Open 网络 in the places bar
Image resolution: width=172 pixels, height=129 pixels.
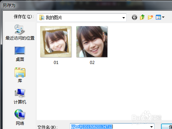coord(20,117)
